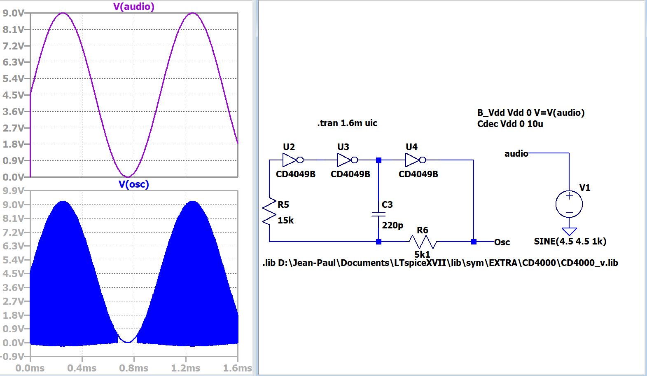Image resolution: width=647 pixels, height=376 pixels.
Task: Click the V(audio) trace label
Action: tap(134, 7)
